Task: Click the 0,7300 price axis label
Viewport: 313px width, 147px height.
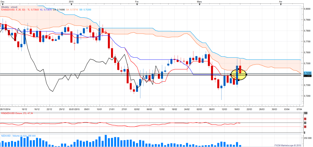Action: coord(307,85)
